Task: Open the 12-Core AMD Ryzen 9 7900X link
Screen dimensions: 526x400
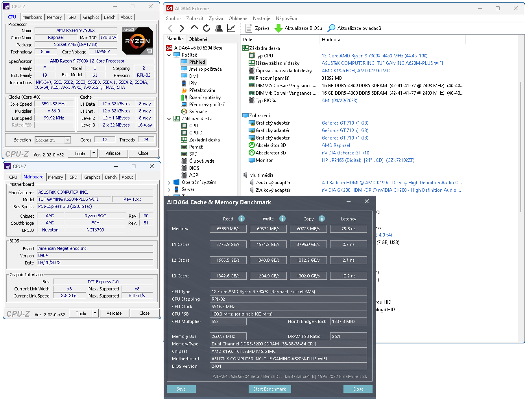Action: pos(375,56)
